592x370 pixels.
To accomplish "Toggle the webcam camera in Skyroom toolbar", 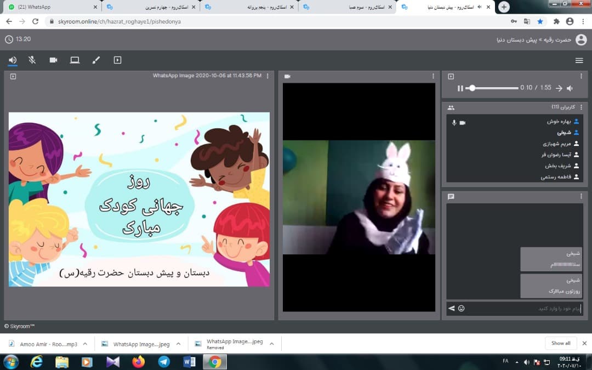I will pos(53,60).
